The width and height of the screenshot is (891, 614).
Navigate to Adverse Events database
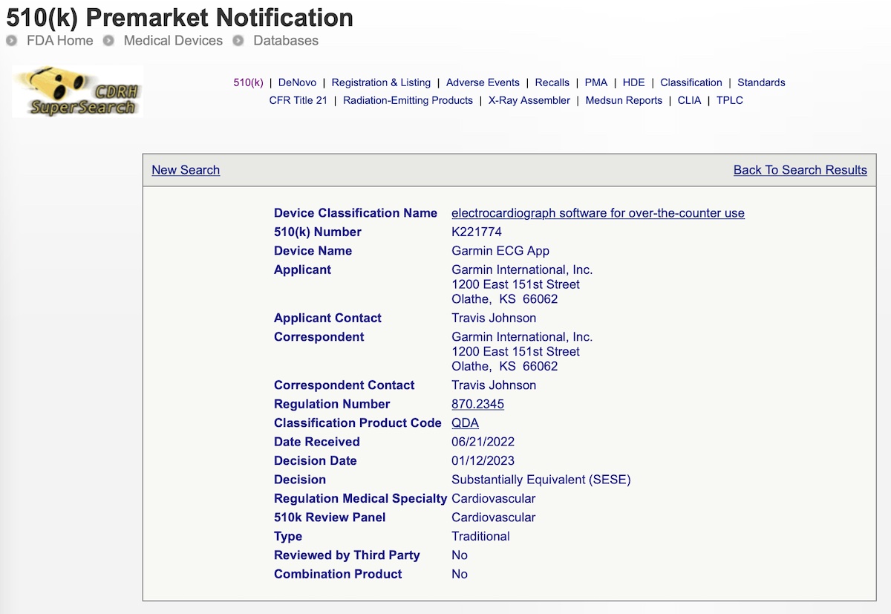483,82
